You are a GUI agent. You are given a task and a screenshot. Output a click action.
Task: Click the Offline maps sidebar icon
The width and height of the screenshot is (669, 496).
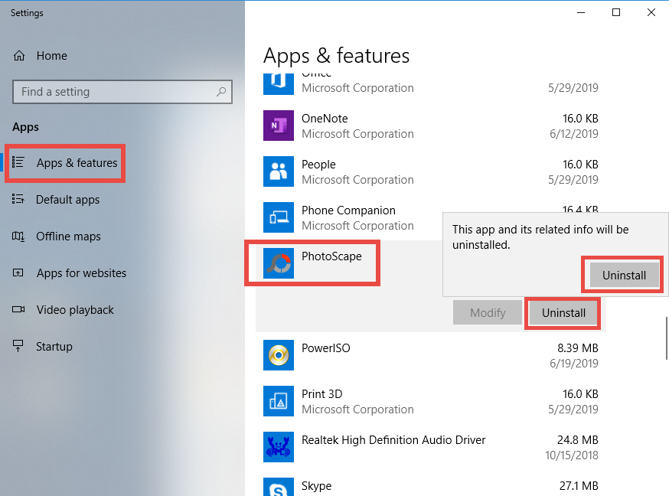click(18, 237)
